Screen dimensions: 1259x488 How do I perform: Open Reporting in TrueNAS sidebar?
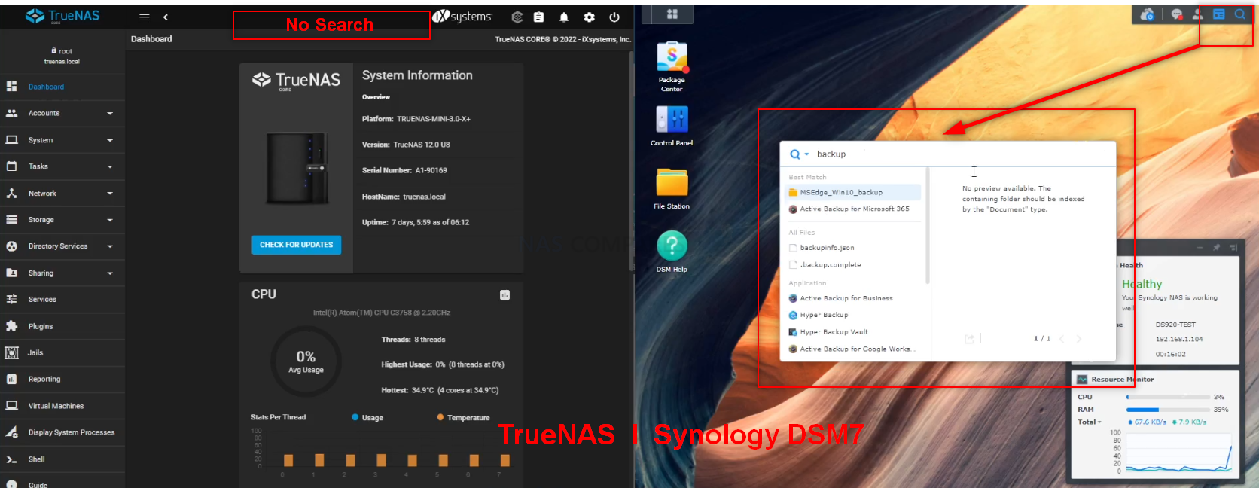(x=62, y=380)
